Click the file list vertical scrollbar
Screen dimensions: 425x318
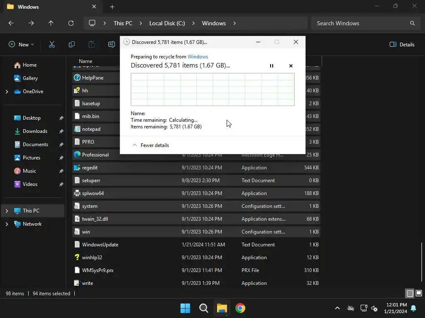[x=422, y=262]
